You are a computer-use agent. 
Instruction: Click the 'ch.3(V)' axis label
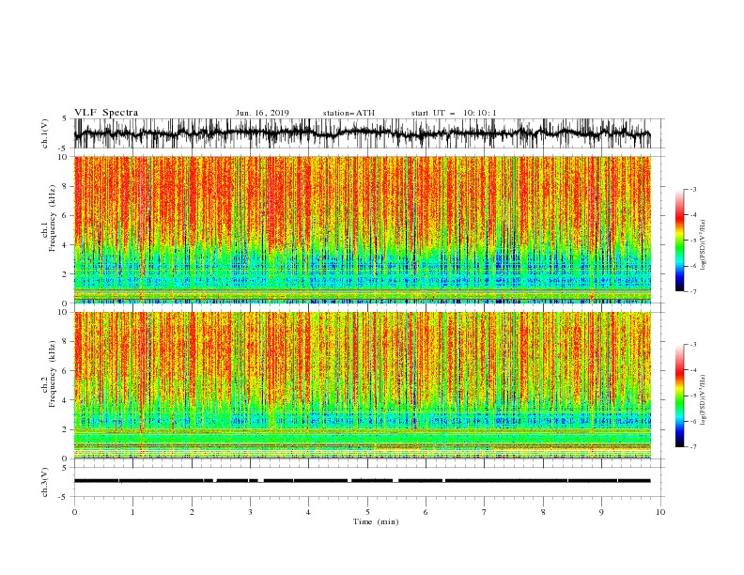45,482
